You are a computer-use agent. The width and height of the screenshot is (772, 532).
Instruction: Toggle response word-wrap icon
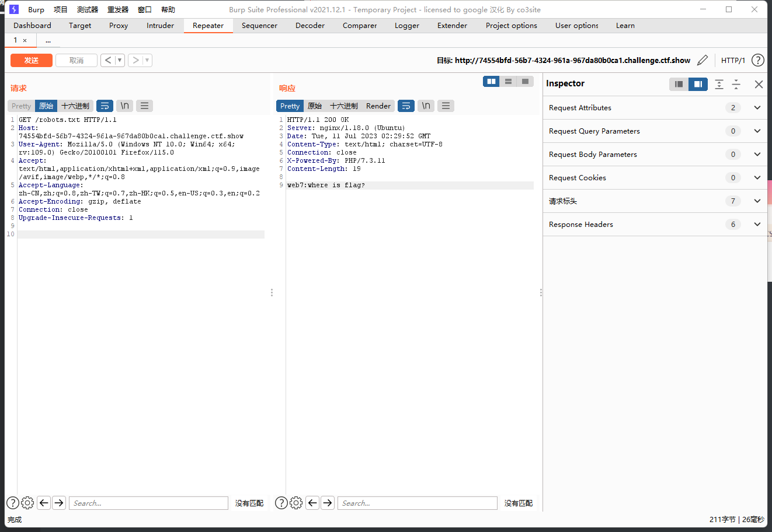tap(406, 106)
